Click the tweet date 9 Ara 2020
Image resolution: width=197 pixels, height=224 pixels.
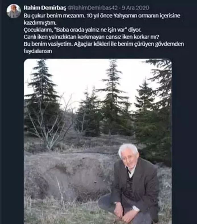tap(135, 8)
